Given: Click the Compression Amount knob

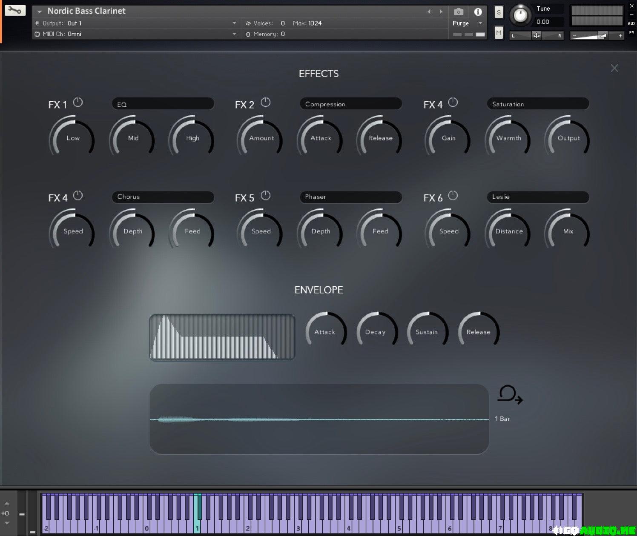Looking at the screenshot, I should 260,138.
